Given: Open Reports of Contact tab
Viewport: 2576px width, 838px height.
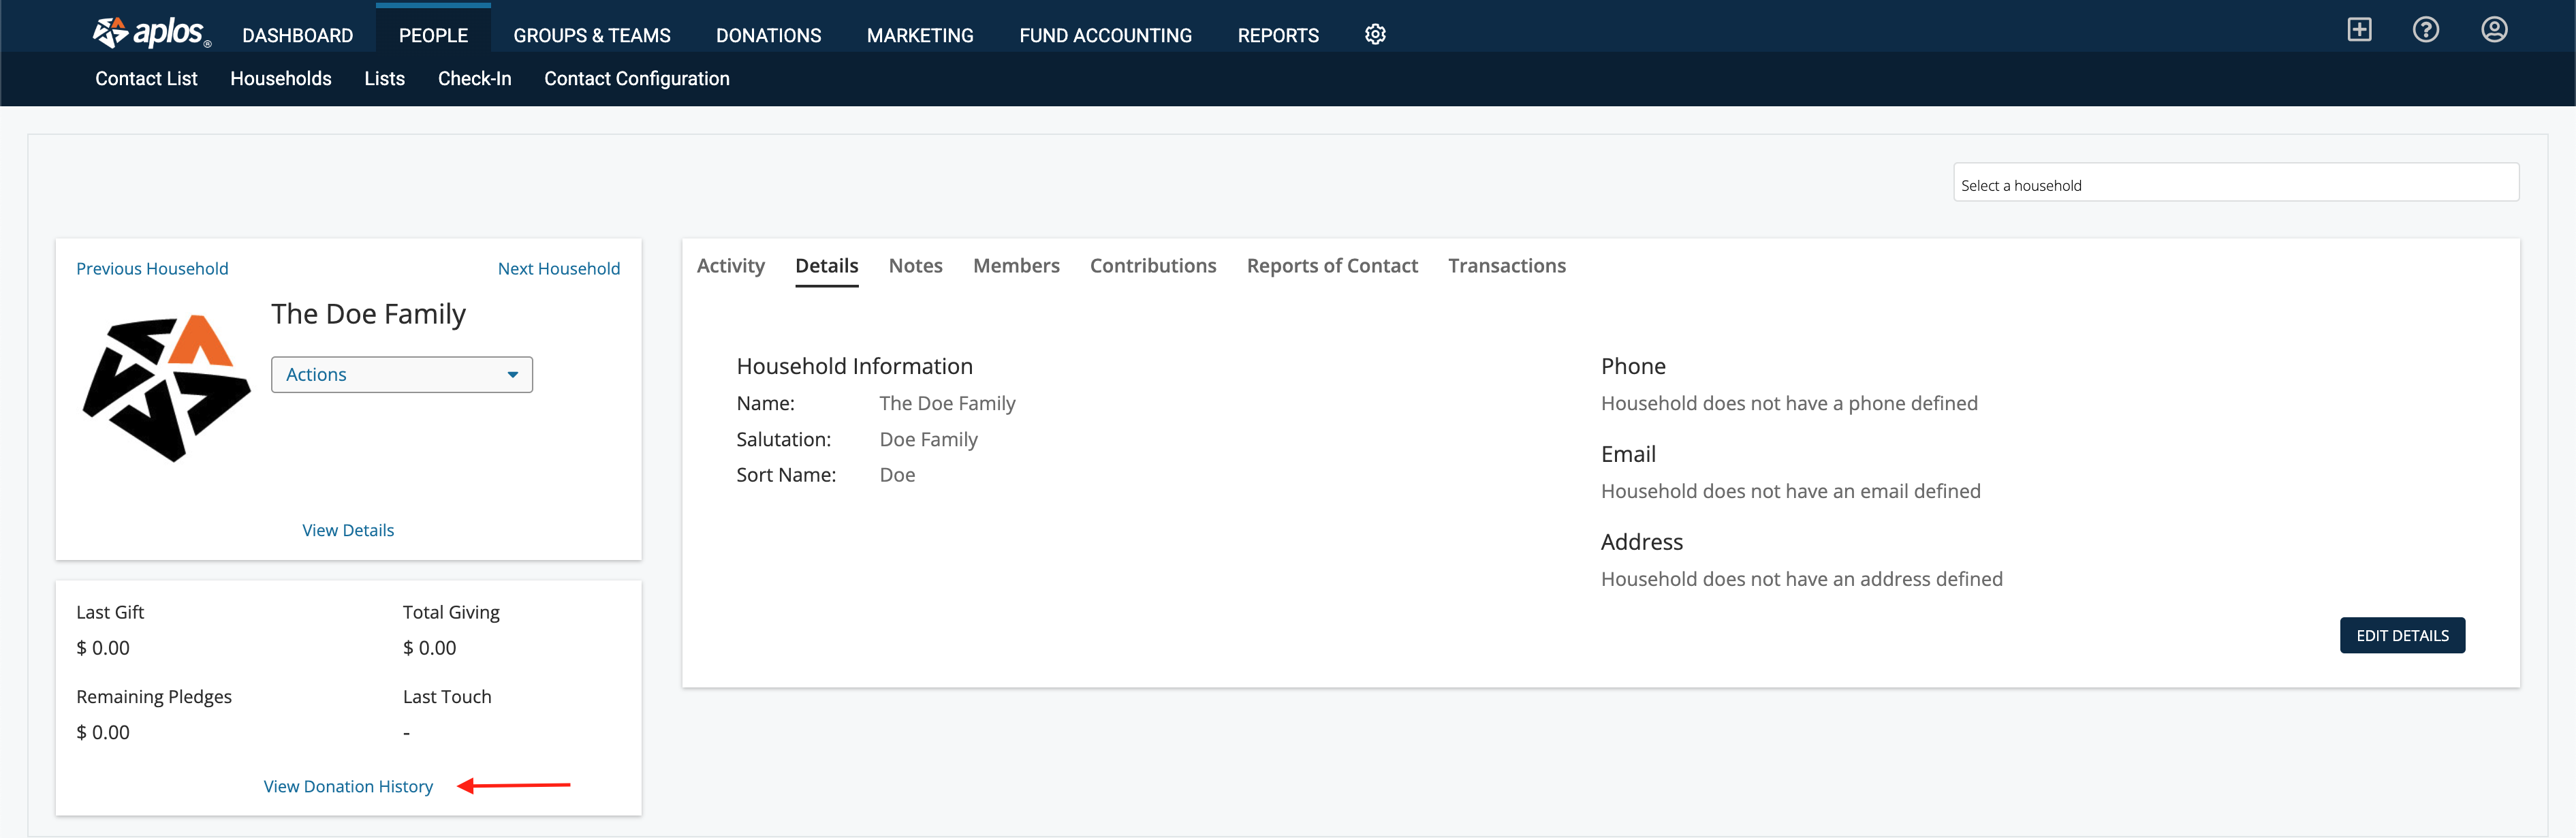Looking at the screenshot, I should (x=1332, y=266).
